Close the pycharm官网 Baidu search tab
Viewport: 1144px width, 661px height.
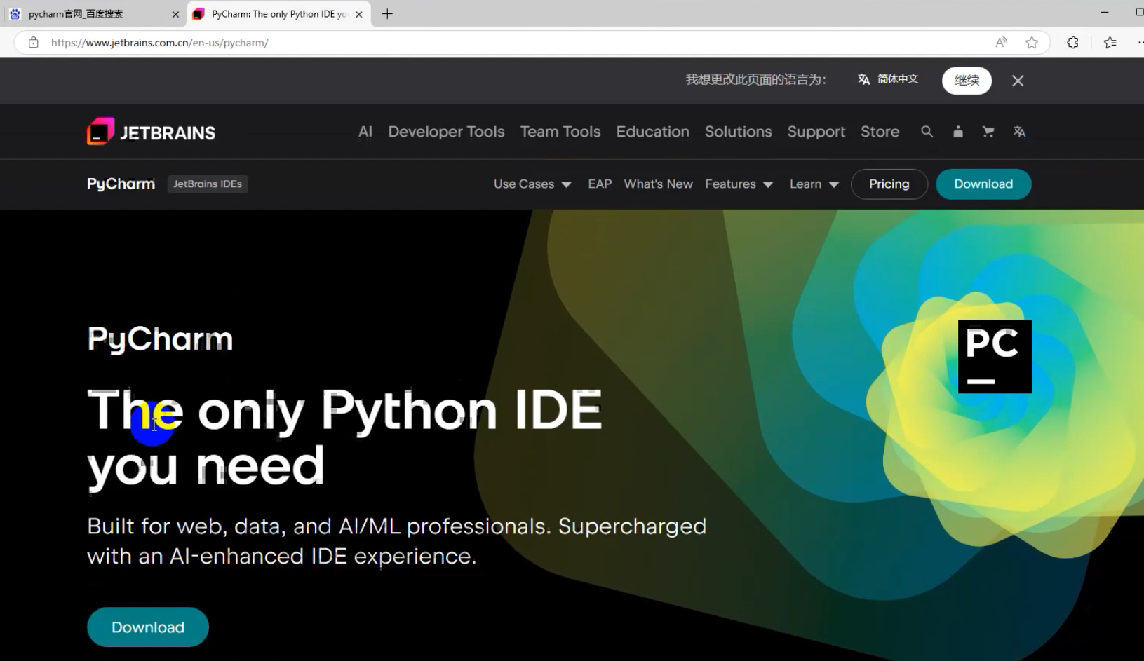(175, 14)
